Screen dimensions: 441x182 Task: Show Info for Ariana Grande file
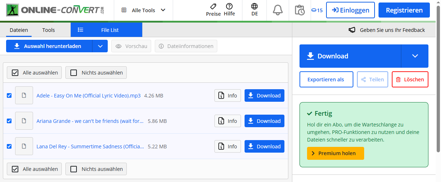tap(228, 121)
